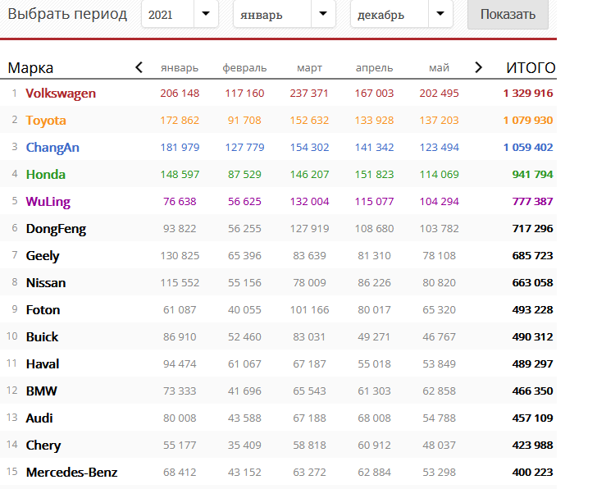Open the BMW brand link
597x489 pixels.
[42, 391]
